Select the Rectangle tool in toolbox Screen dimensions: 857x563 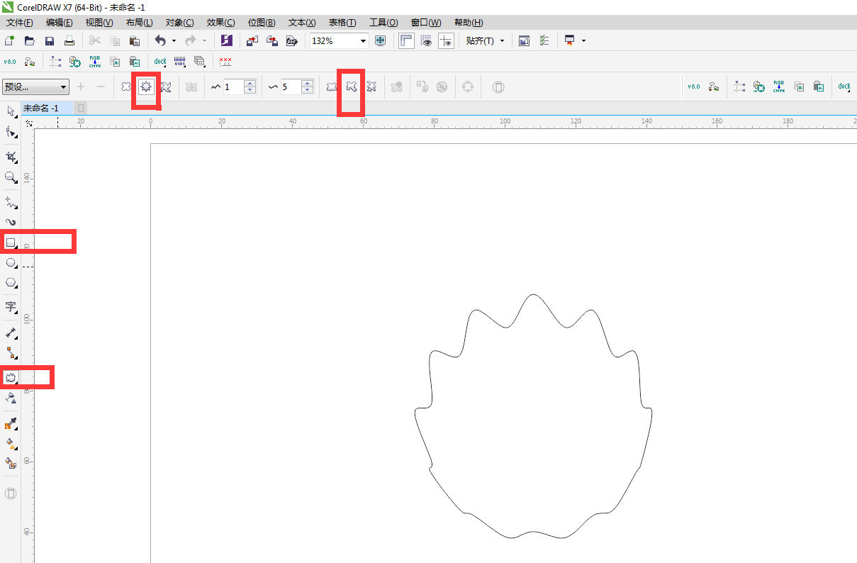tap(11, 243)
